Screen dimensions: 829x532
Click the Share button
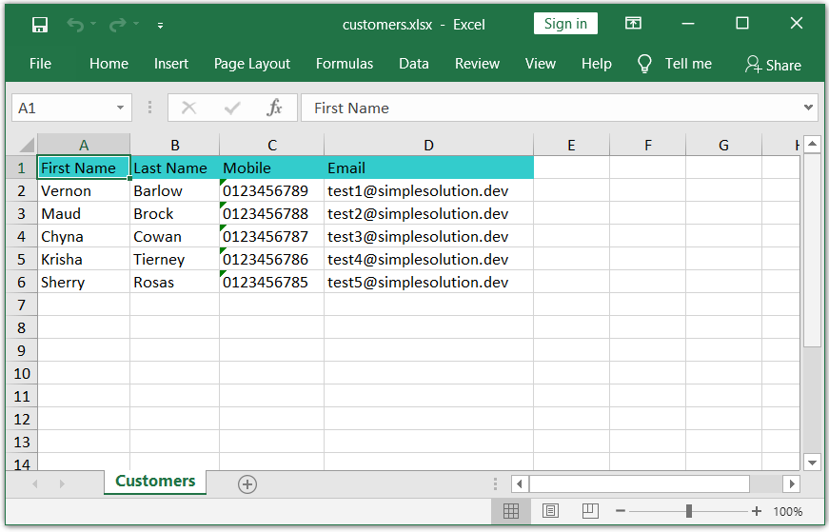[773, 65]
